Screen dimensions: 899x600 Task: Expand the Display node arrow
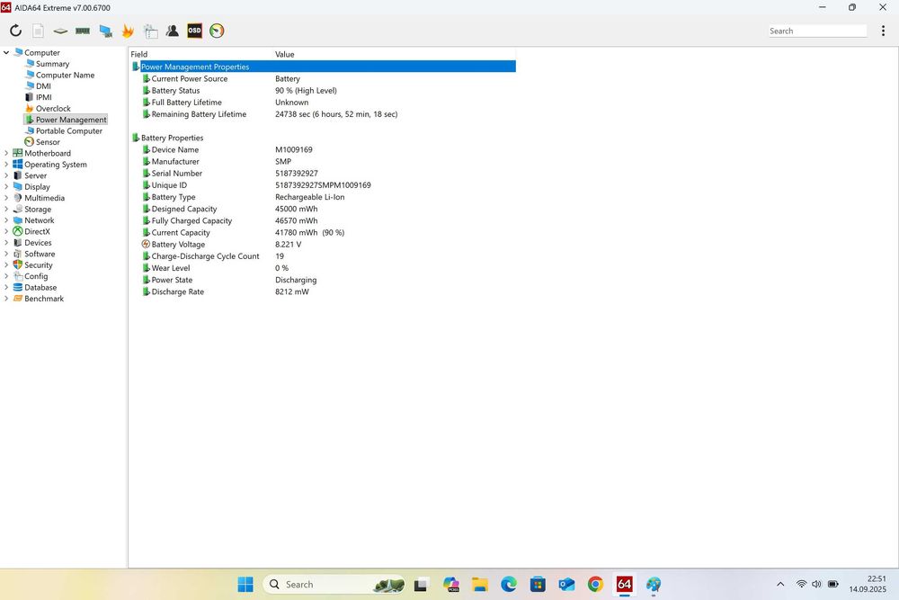point(6,186)
